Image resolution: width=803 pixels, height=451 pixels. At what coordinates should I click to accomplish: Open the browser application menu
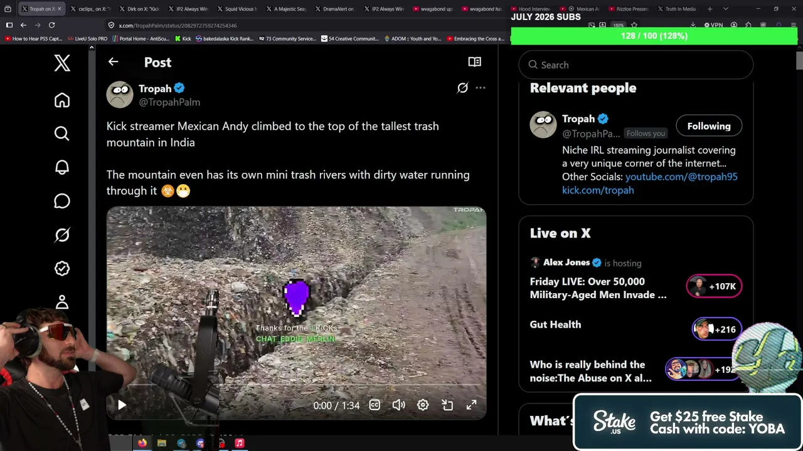pos(794,25)
